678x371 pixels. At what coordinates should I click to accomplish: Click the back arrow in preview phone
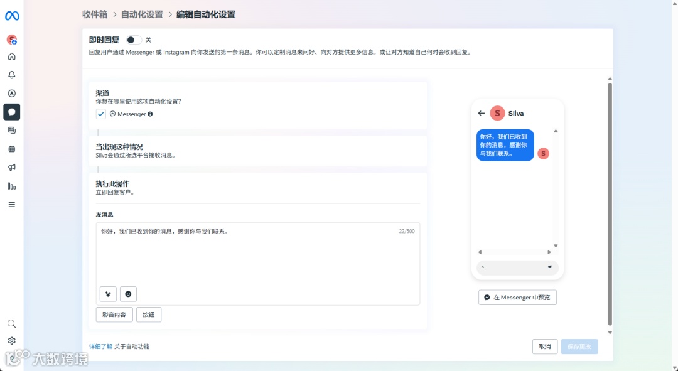pos(482,113)
